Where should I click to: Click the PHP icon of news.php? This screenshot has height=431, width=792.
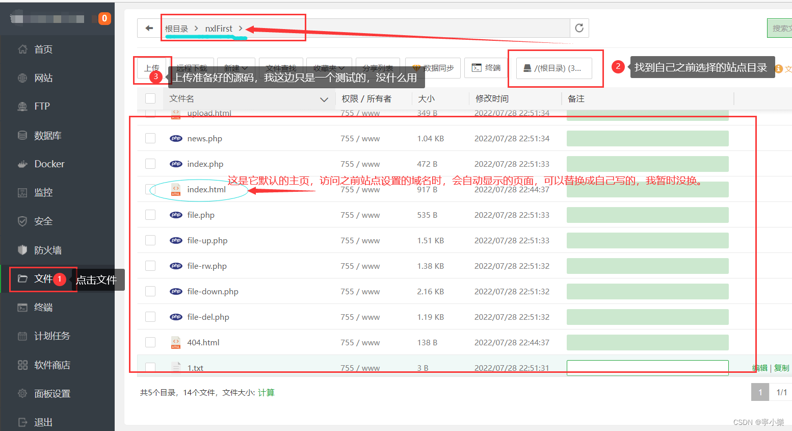[176, 138]
